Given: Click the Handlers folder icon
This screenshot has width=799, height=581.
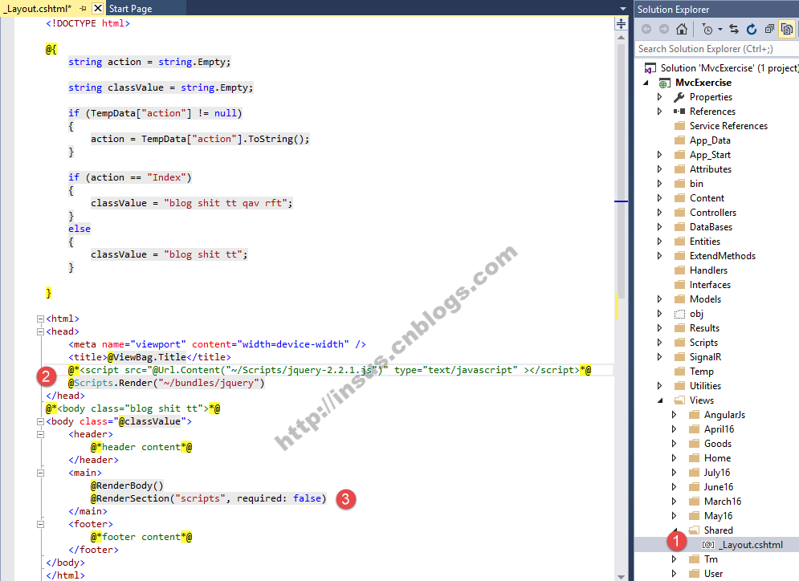Looking at the screenshot, I should 679,270.
